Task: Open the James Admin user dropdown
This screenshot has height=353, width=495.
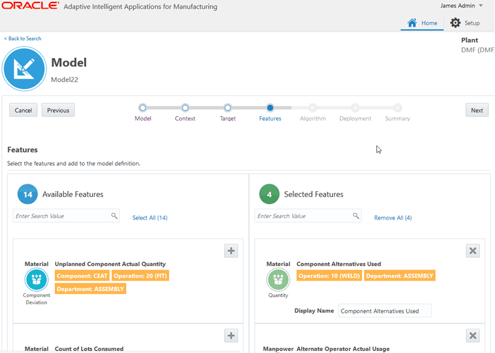Action: [x=462, y=6]
